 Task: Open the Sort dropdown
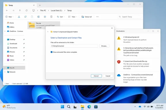(x=61, y=17)
